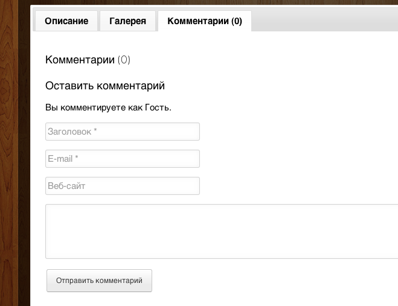Click the Вы комментируете как Гость notice
The width and height of the screenshot is (398, 306).
[x=108, y=108]
